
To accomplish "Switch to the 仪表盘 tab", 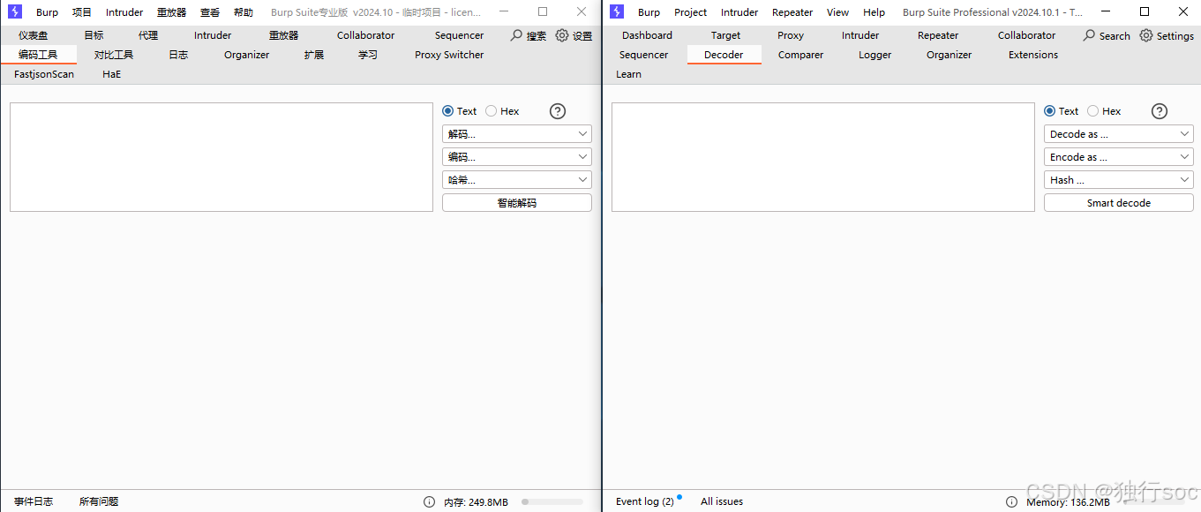I will tap(34, 35).
